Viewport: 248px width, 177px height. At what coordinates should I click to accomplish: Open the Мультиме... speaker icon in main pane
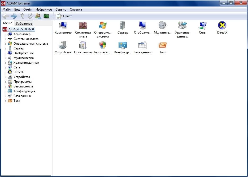tap(162, 28)
